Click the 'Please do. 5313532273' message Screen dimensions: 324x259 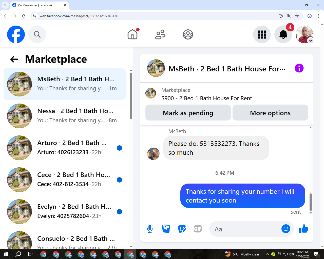[216, 148]
